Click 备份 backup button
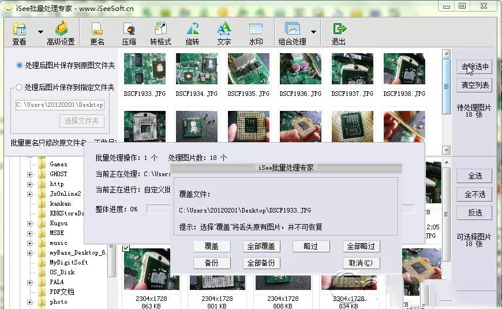This screenshot has width=502, height=309. click(212, 263)
